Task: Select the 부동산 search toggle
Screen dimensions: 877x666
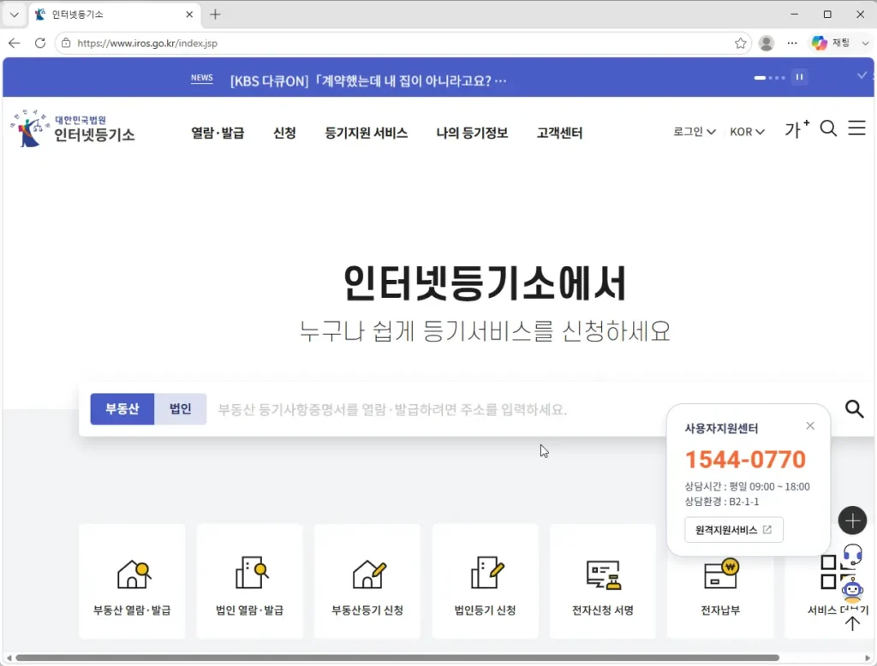Action: (x=122, y=409)
